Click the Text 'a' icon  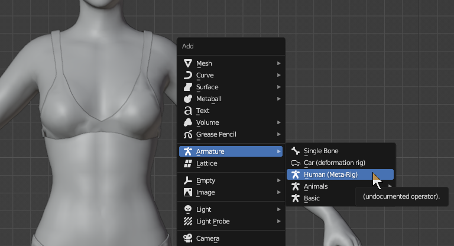coord(188,111)
